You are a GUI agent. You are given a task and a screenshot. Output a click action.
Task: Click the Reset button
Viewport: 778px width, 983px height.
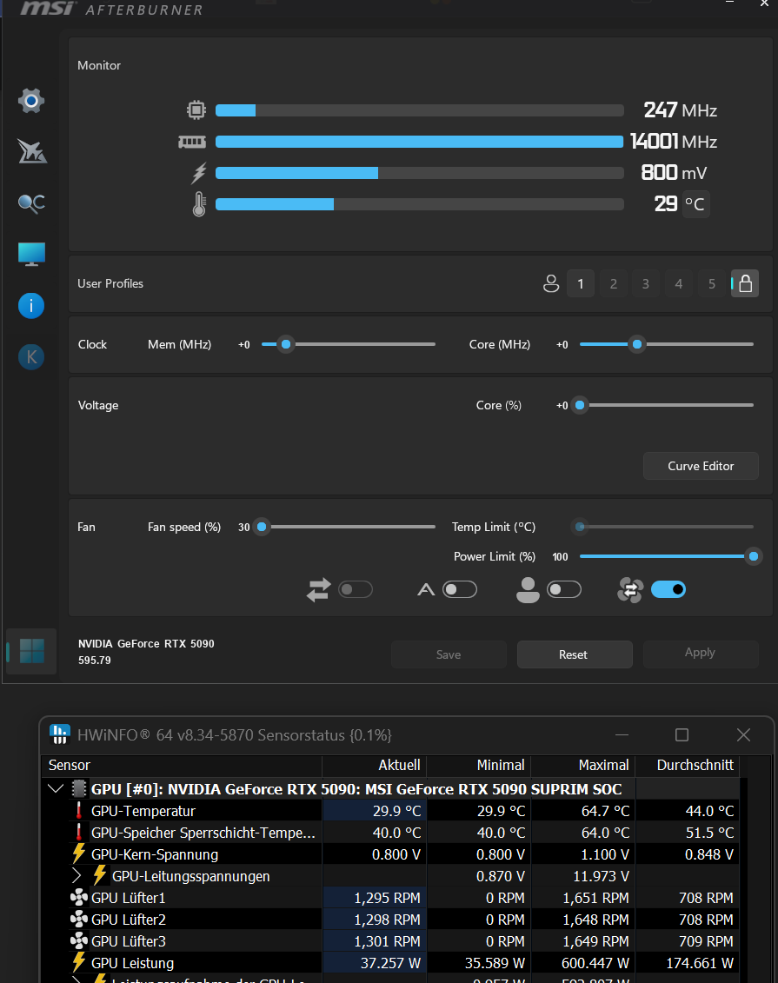(574, 654)
